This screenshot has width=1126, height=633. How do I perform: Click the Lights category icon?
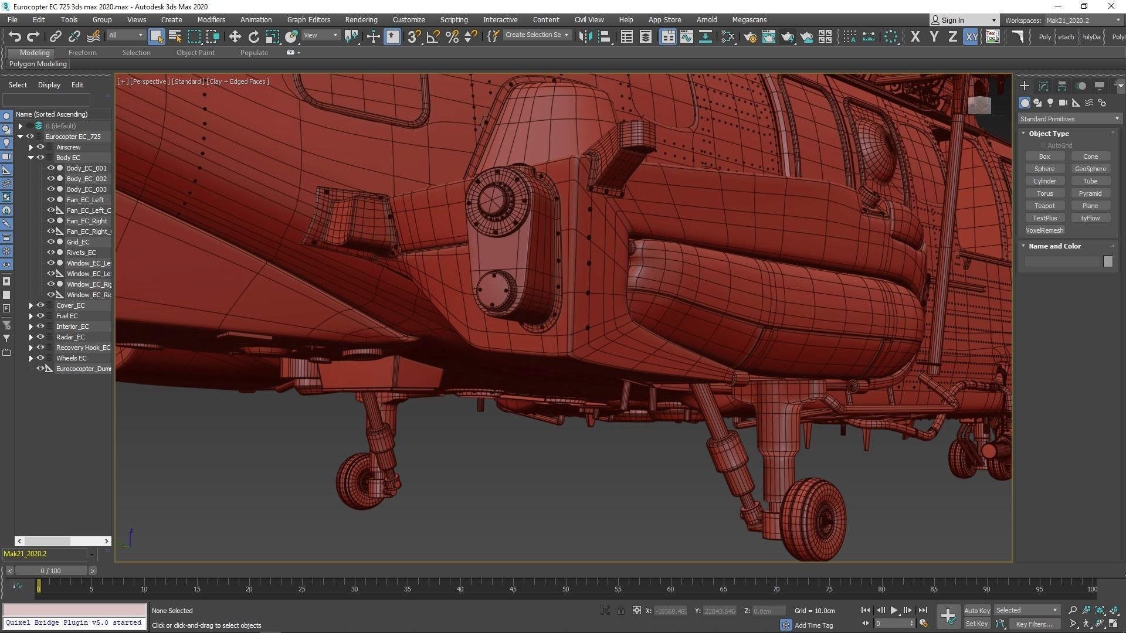click(x=1050, y=103)
